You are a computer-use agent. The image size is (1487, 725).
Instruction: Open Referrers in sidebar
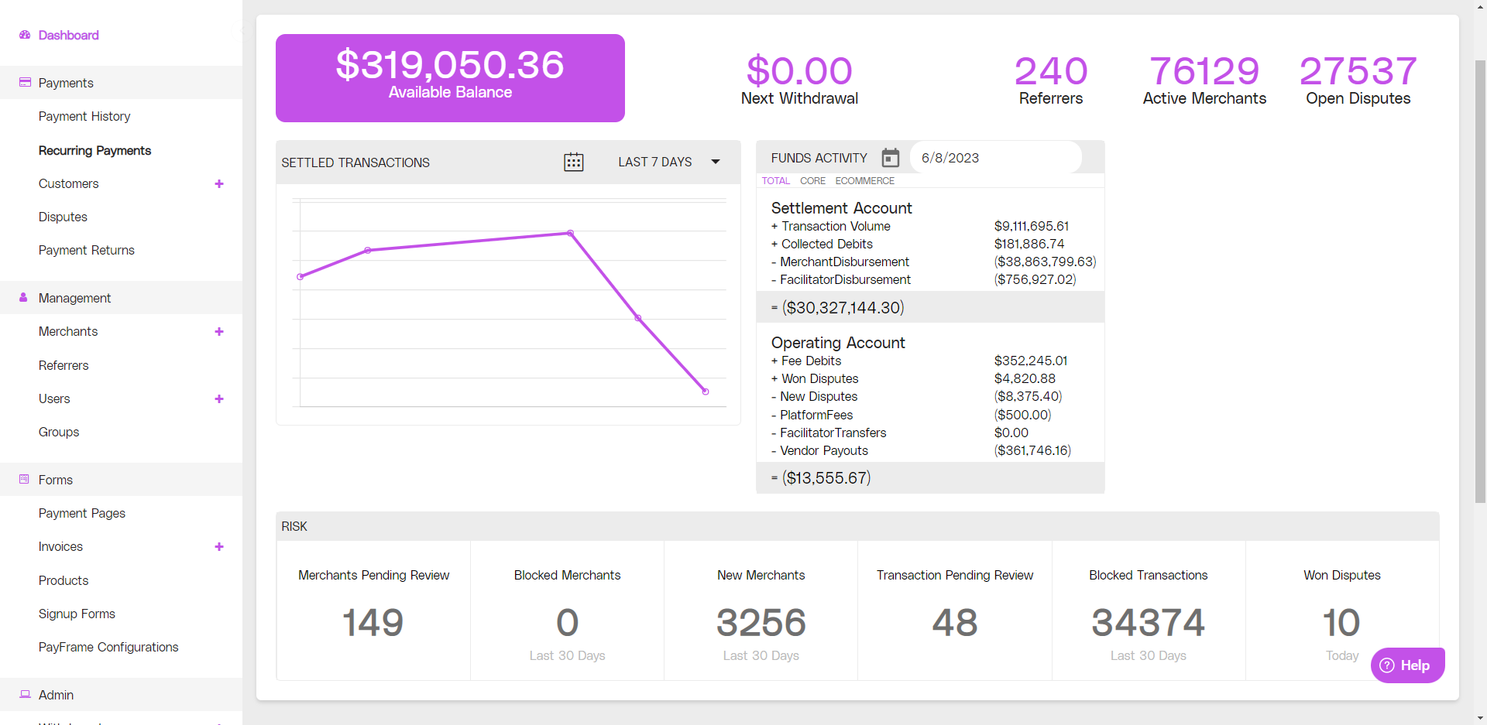[x=64, y=365]
